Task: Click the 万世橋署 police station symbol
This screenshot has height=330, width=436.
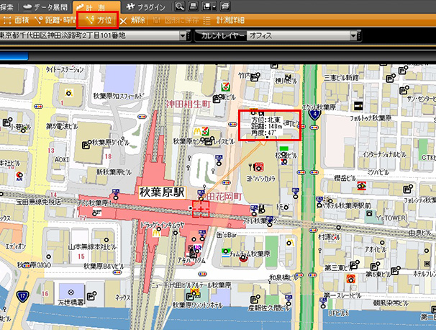Action: [x=71, y=292]
